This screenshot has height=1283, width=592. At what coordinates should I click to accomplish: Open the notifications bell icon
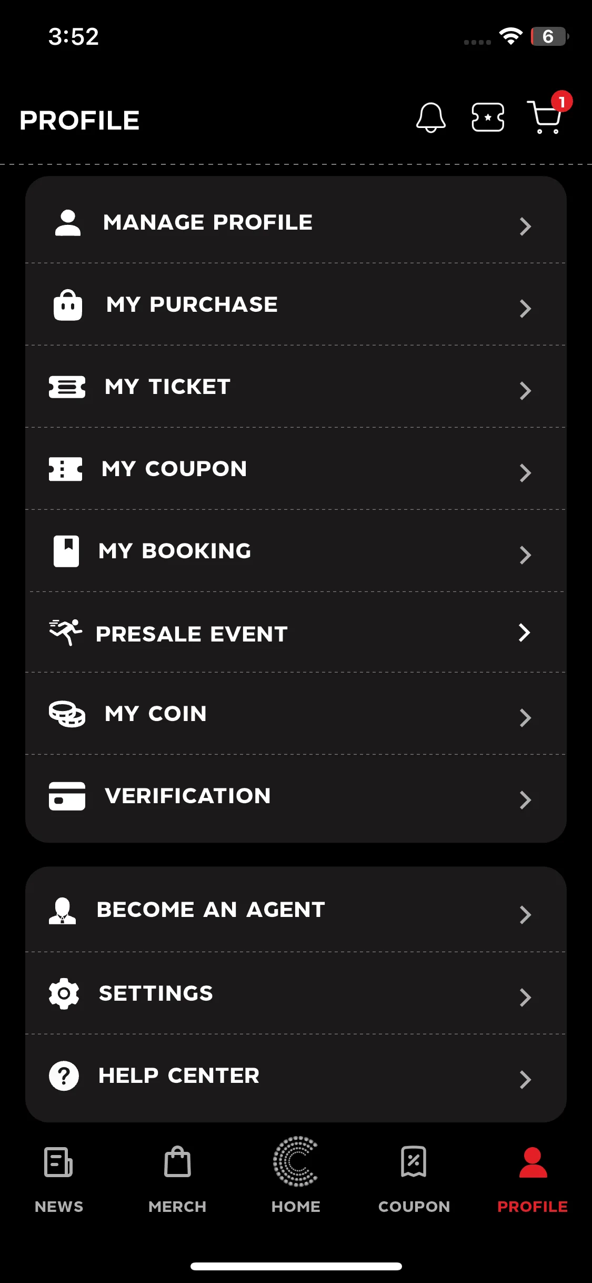point(431,117)
